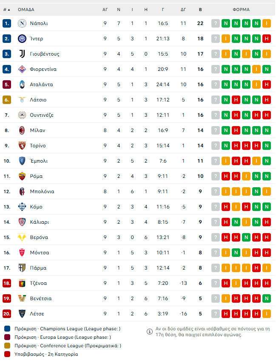Sort standings by the Β points header
Viewport: 276px width, 363px height.
(x=200, y=9)
